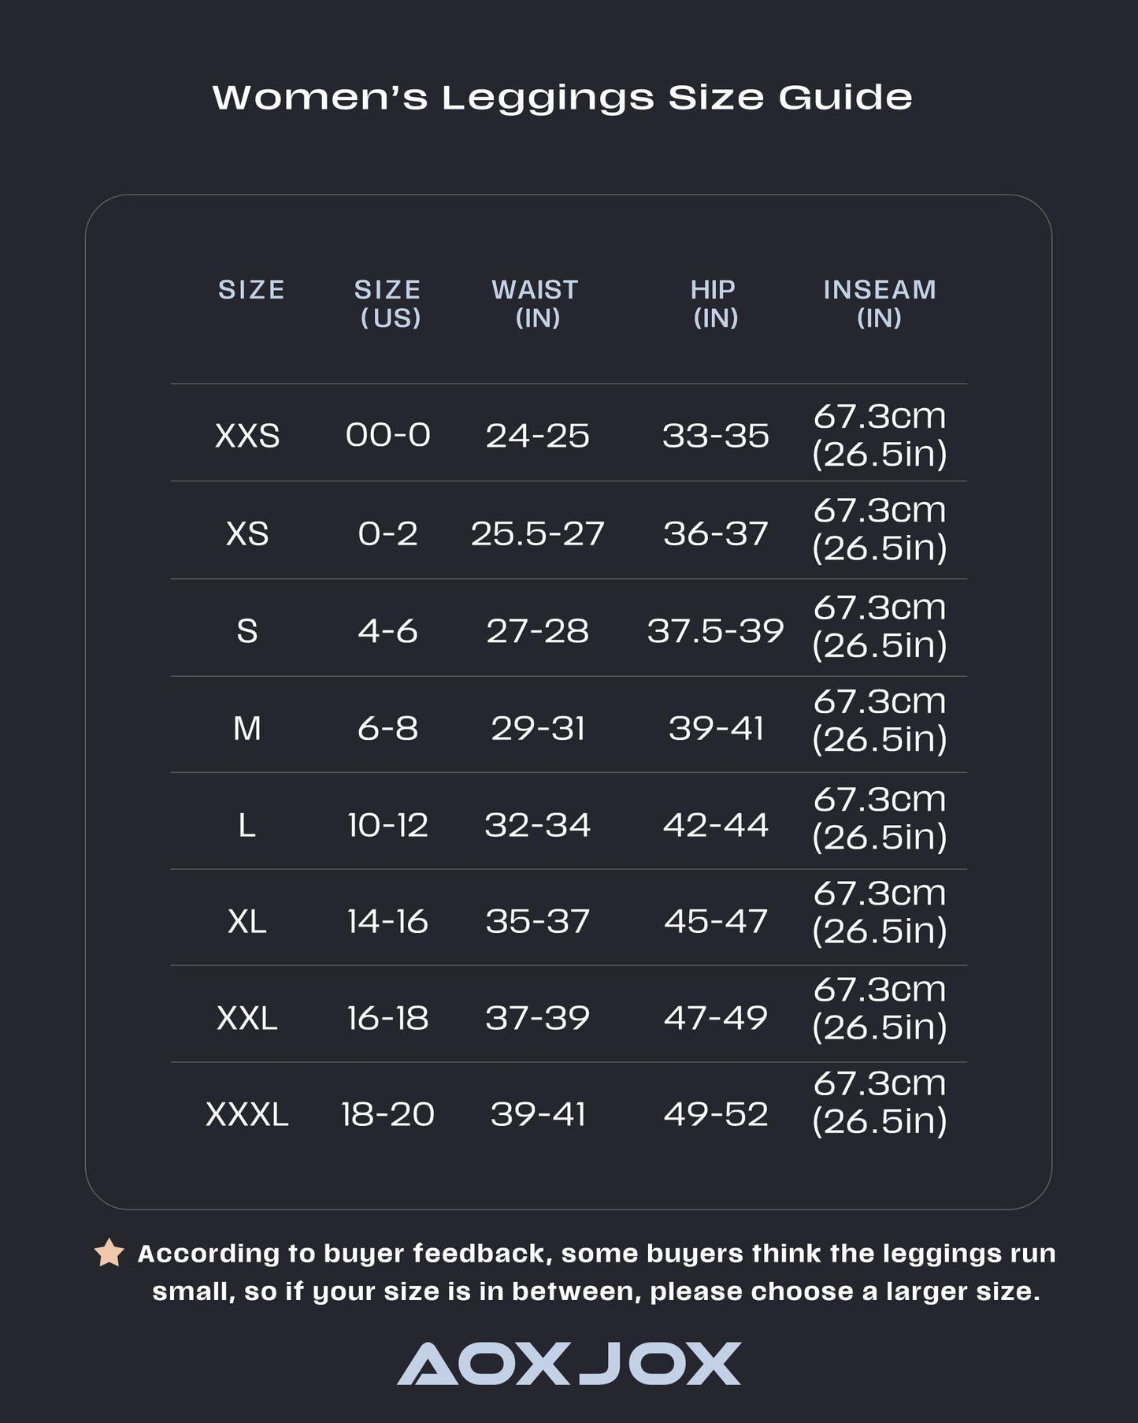Screen dimensions: 1138x1423
Task: Click the INSEAM (IN) column header
Action: (880, 303)
